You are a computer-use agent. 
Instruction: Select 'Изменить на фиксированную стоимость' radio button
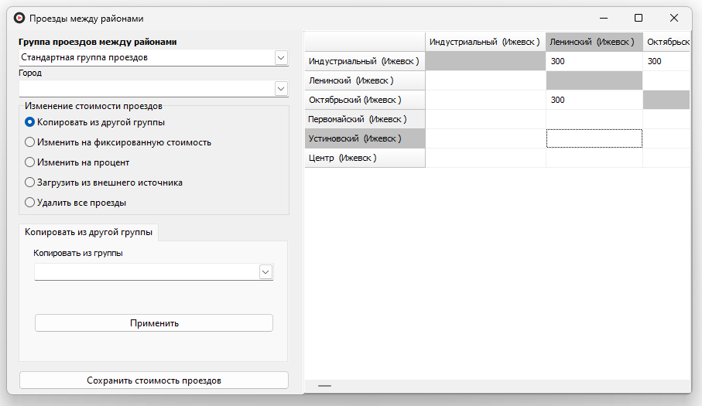point(30,142)
